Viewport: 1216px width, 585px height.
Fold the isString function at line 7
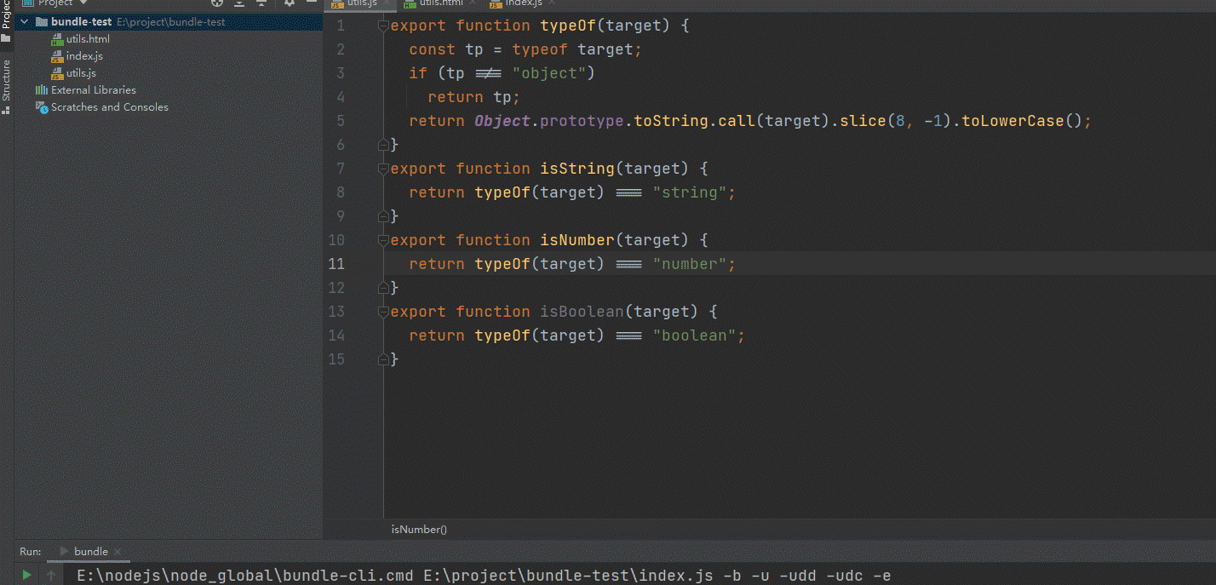[x=383, y=169]
